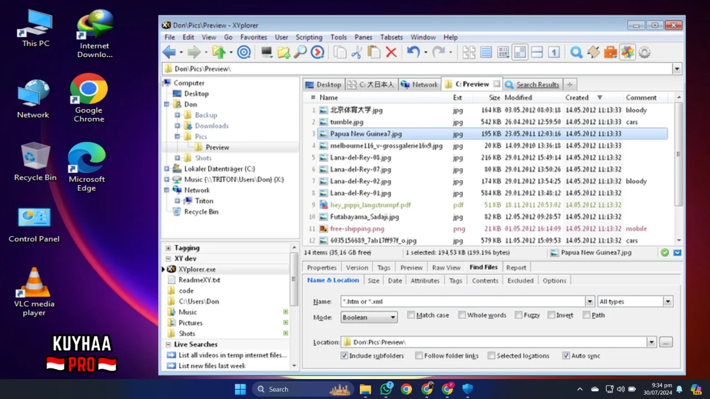
Task: Toggle Match case checkbox
Action: [411, 315]
